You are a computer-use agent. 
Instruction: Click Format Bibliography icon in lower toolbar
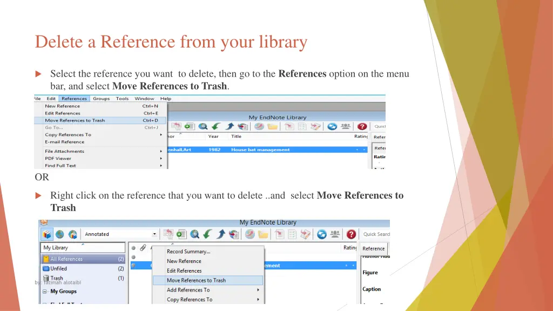[x=292, y=234]
